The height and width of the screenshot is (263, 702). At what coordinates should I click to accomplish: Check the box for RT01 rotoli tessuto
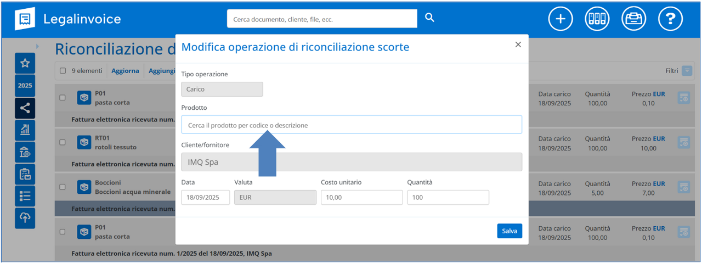tap(63, 142)
